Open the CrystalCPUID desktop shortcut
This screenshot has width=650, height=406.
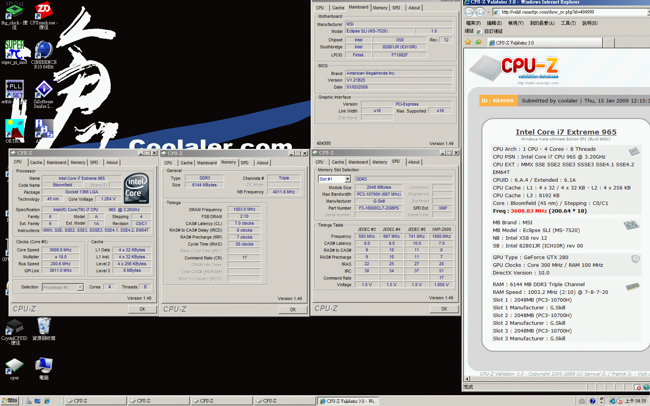tap(14, 331)
